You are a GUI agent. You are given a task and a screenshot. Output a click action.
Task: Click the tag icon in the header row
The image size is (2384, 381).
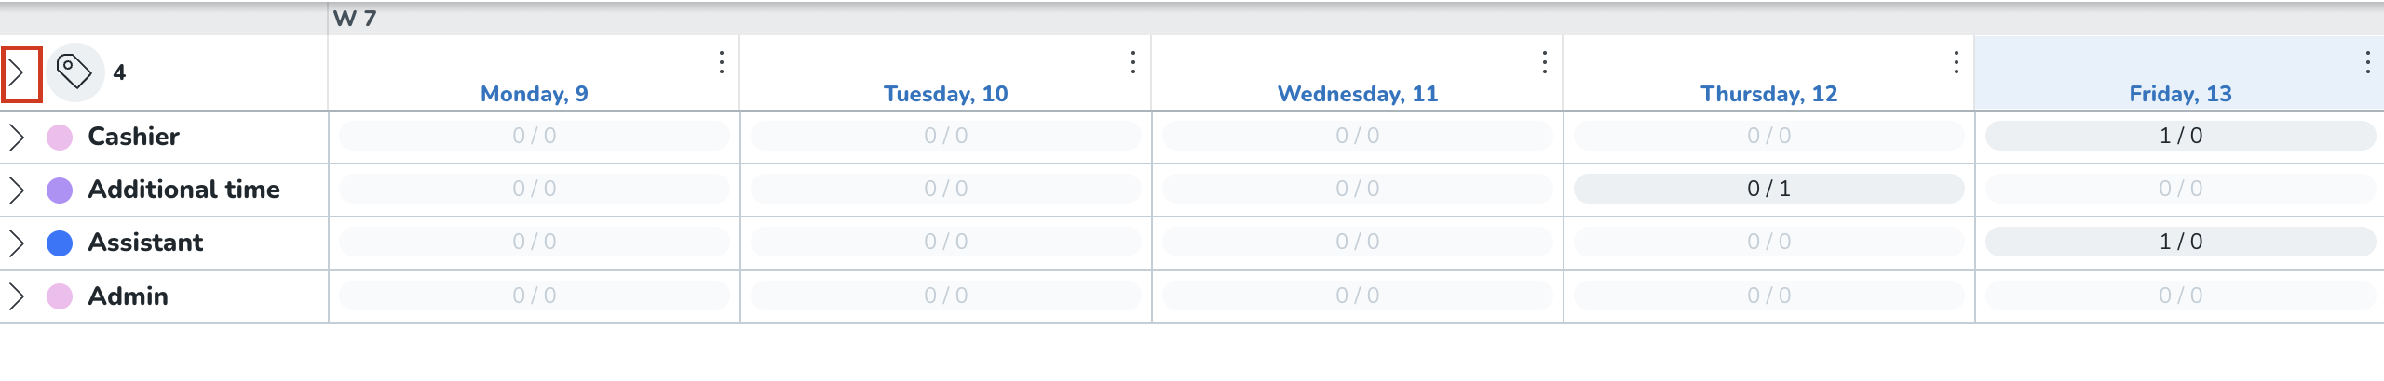(74, 72)
